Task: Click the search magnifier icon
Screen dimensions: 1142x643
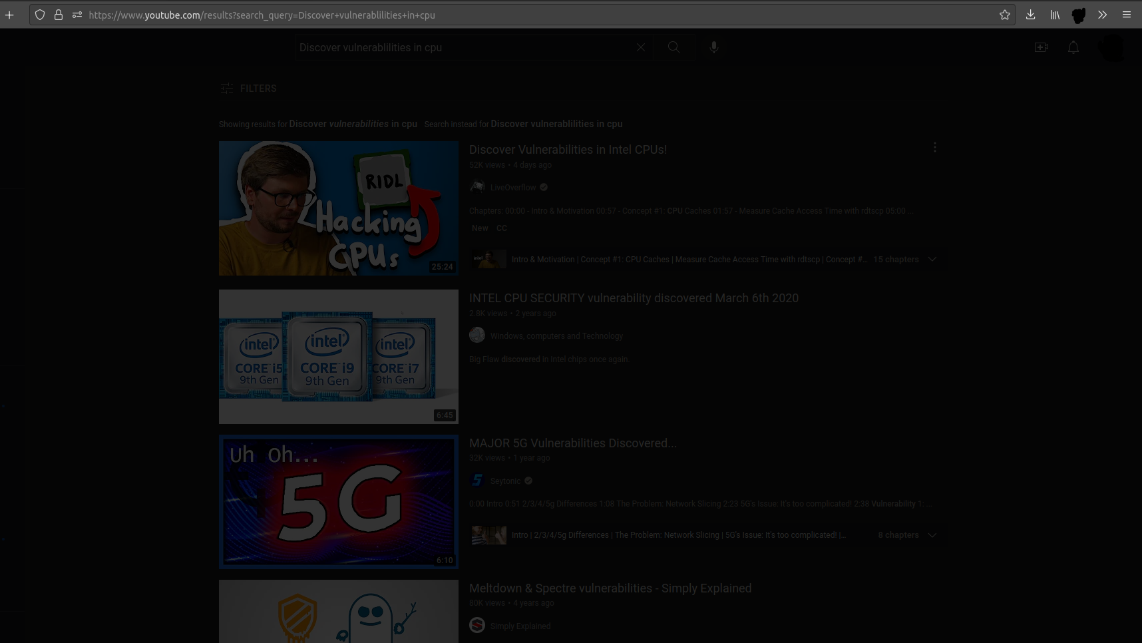Action: point(673,47)
